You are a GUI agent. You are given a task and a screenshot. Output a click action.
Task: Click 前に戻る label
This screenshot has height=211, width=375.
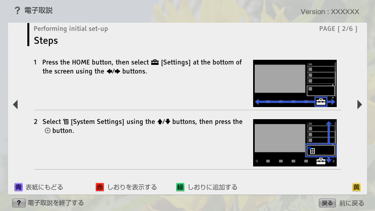click(352, 203)
